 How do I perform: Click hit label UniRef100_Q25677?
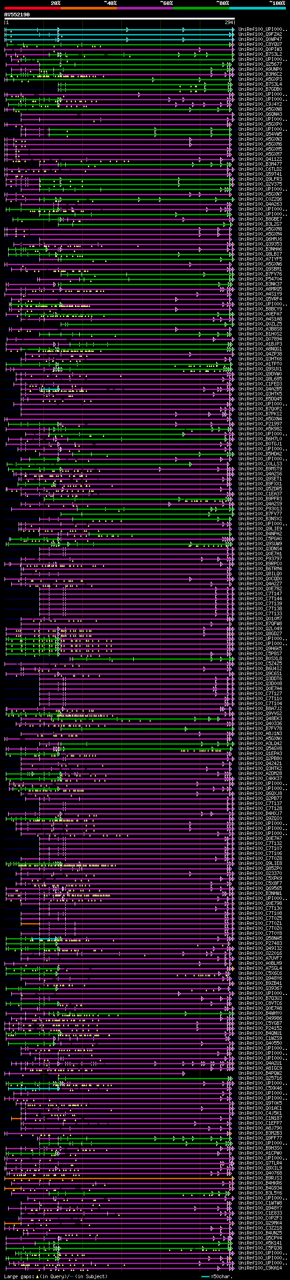260,64
